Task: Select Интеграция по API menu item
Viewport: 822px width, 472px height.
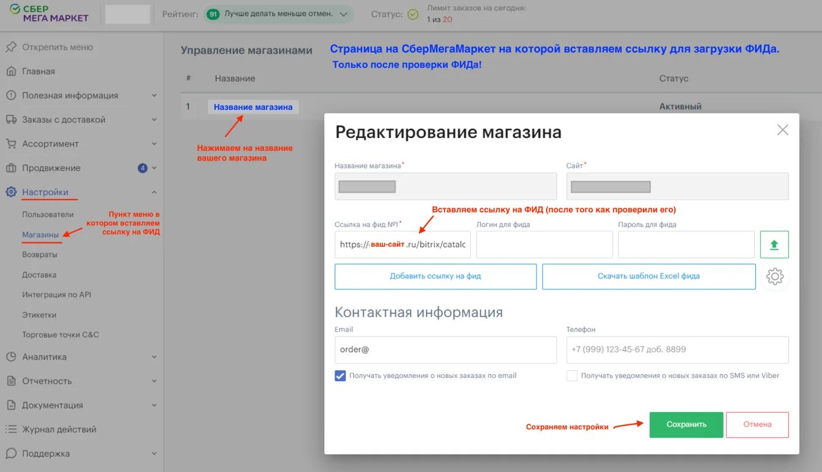Action: (x=57, y=294)
